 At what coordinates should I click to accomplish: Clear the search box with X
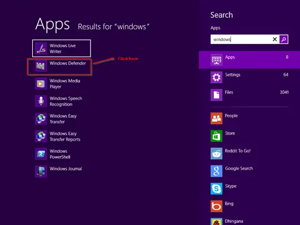[275, 39]
